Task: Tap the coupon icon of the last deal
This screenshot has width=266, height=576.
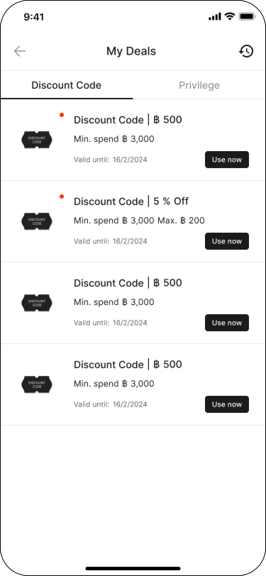Action: pyautogui.click(x=37, y=384)
